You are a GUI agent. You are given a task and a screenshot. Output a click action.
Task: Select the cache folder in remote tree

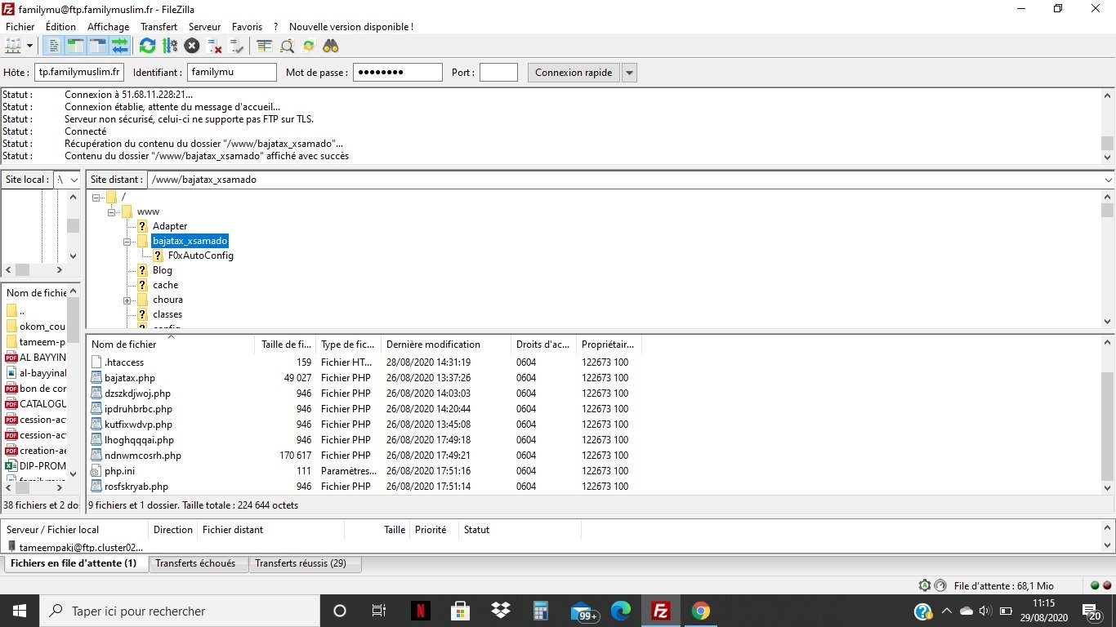(165, 285)
